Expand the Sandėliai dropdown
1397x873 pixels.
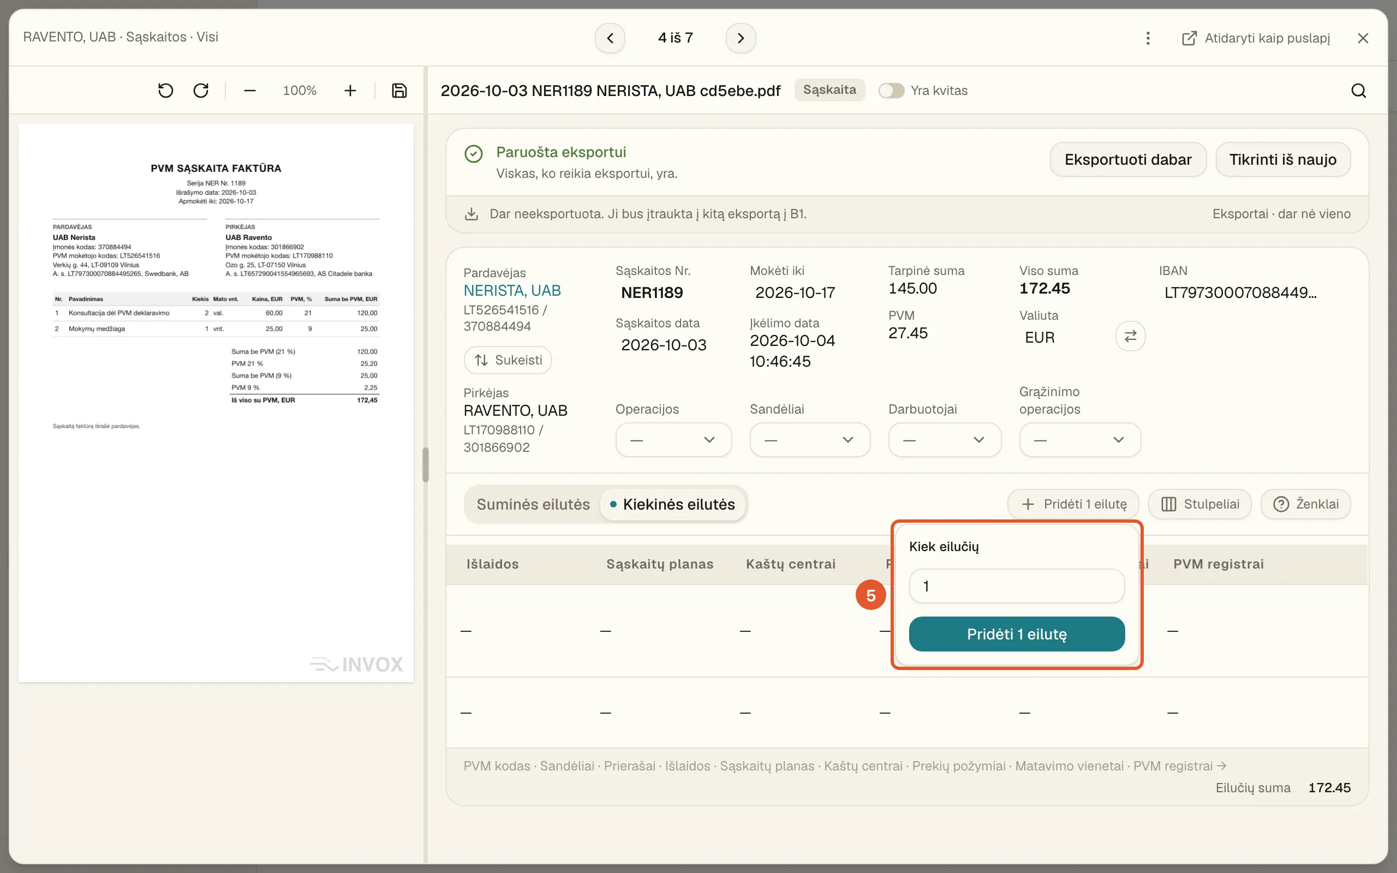[809, 440]
